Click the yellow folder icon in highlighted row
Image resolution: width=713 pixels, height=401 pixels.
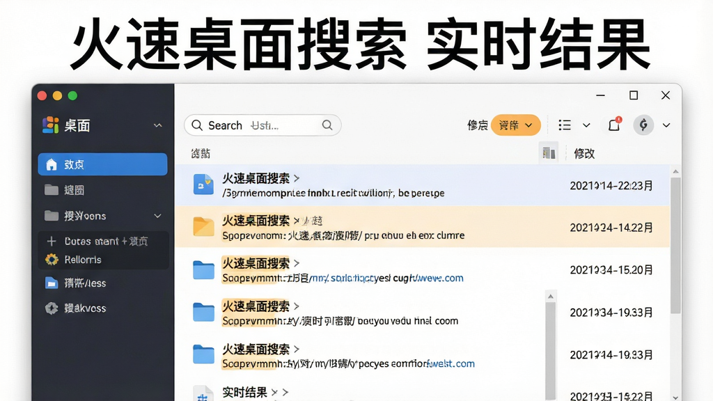203,226
